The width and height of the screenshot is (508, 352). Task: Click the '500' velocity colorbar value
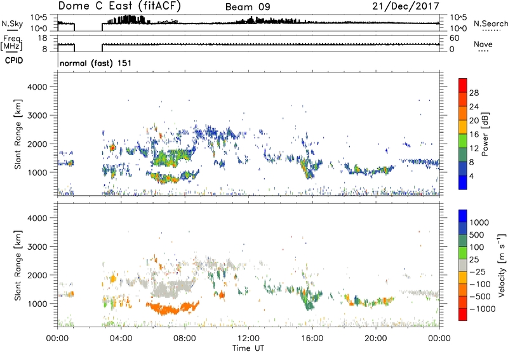(x=478, y=234)
